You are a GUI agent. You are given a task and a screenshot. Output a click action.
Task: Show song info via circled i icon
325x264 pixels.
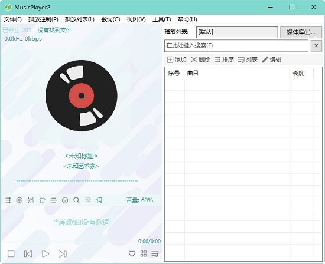tap(65, 200)
